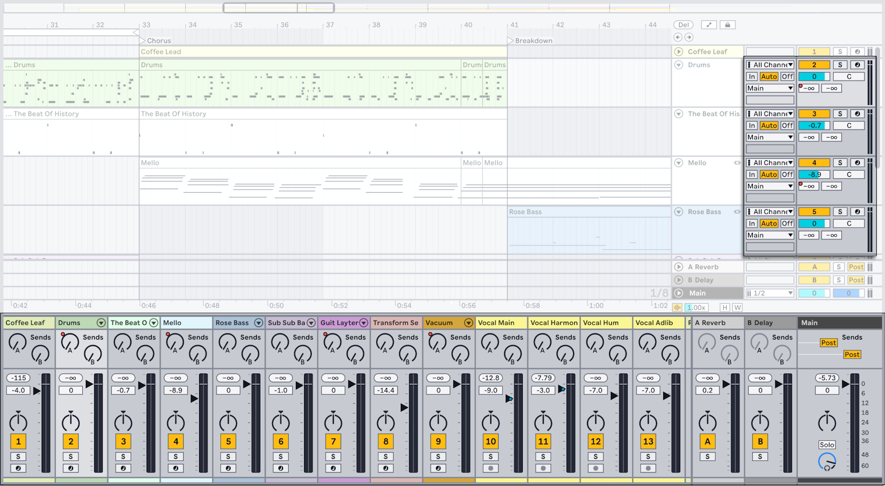Click the W optimize arrangement width button
The height and width of the screenshot is (486, 885).
pos(738,307)
